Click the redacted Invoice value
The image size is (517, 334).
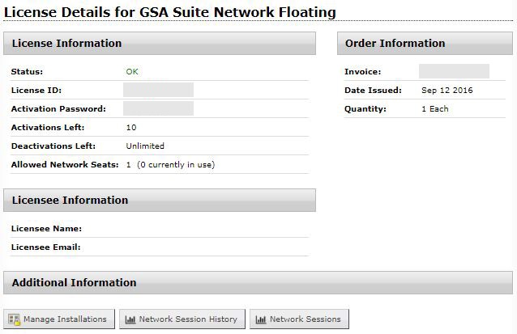[x=454, y=71]
